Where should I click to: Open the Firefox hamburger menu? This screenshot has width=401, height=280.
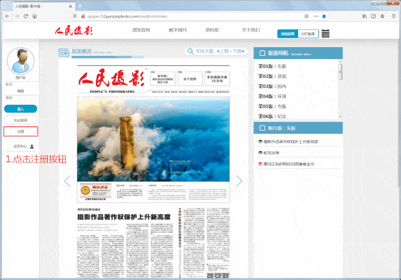pos(393,16)
